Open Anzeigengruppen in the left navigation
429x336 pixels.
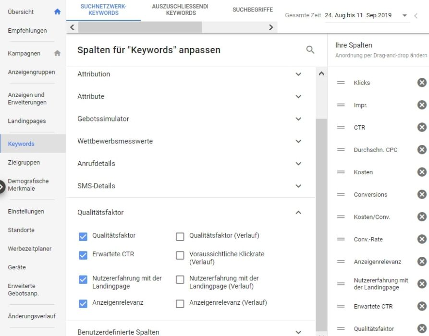point(31,72)
